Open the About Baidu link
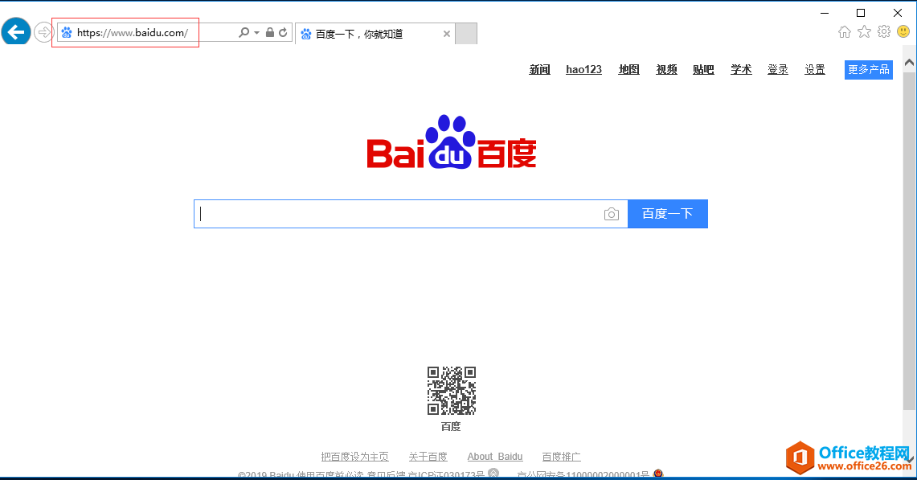 (495, 457)
